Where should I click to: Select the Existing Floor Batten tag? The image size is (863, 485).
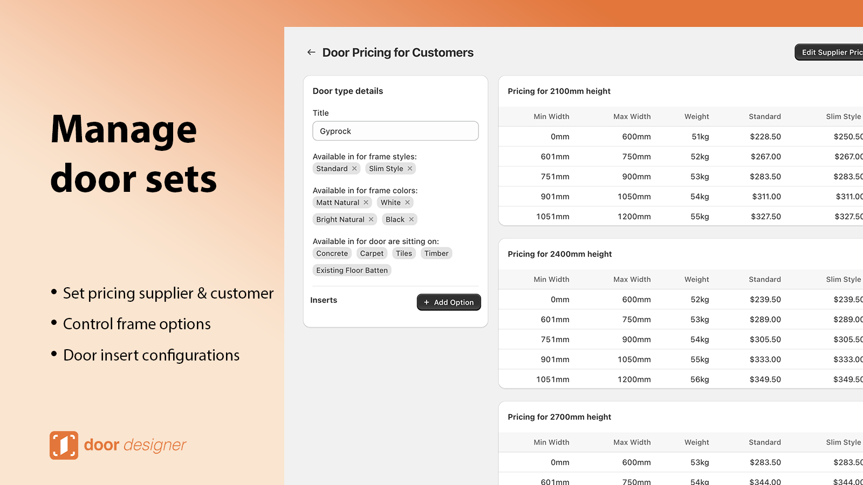click(352, 271)
